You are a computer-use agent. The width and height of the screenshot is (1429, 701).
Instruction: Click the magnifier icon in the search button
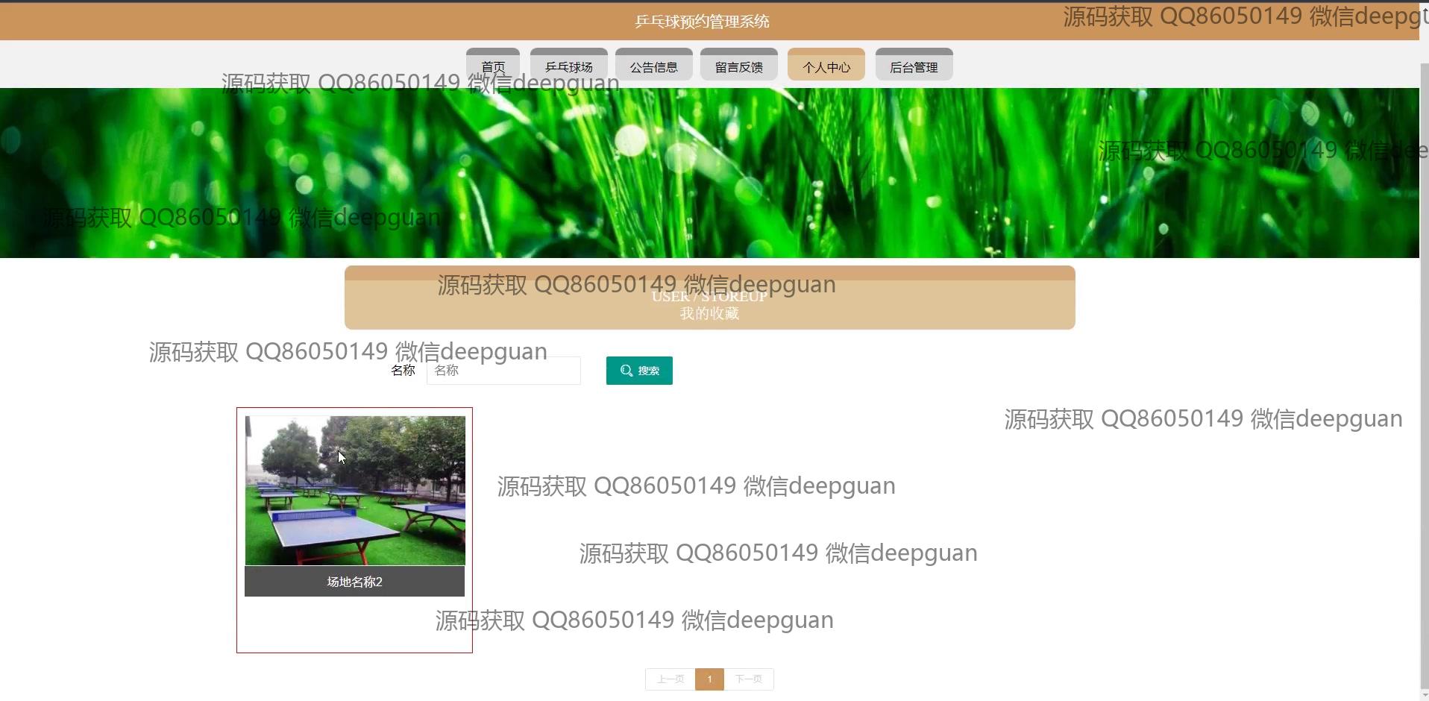click(x=626, y=371)
